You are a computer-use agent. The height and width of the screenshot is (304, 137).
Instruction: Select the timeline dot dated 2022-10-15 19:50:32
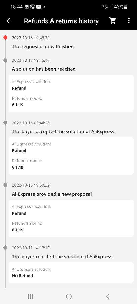[5, 185]
